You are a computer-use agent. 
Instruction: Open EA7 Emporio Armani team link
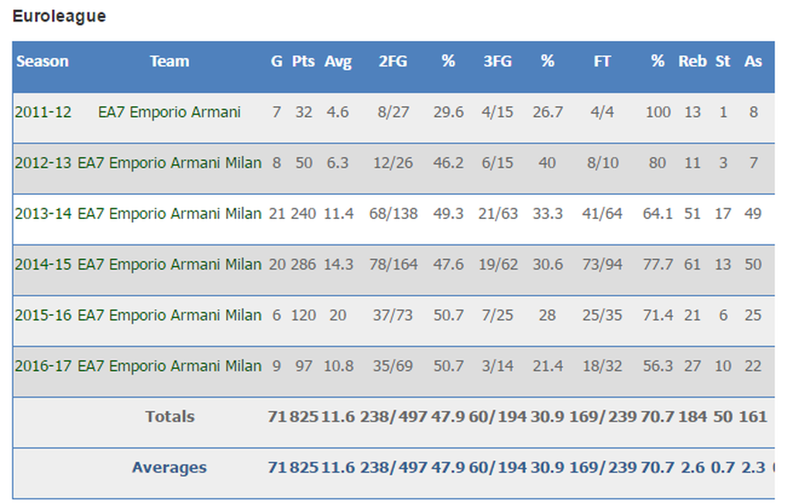(169, 112)
